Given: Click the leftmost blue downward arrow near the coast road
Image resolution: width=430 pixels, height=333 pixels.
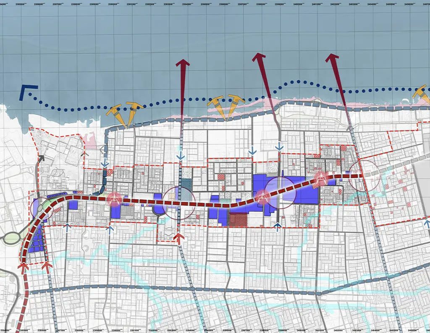Looking at the screenshot, I should 105,164.
